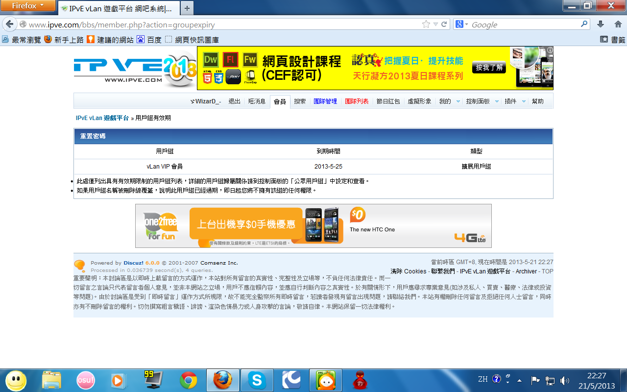Open the orange Firefox menu button
Screen dimensions: 627x392
tap(28, 6)
